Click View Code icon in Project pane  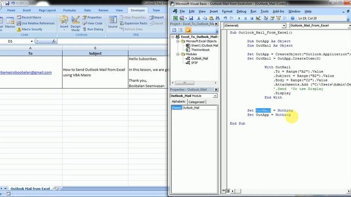click(174, 30)
